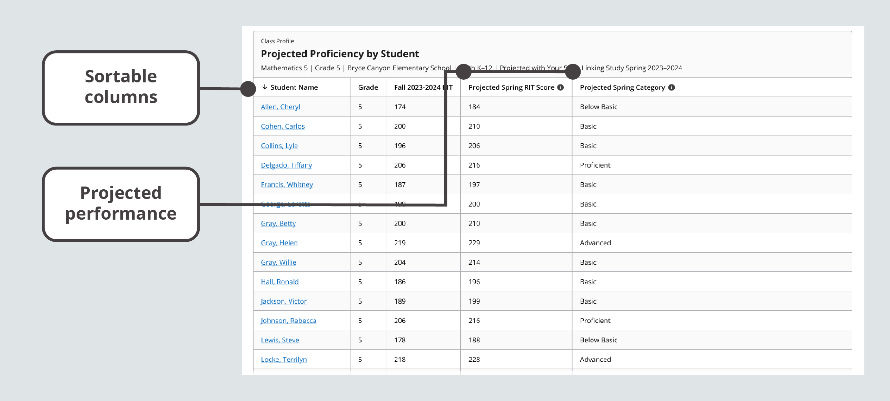The image size is (890, 401).
Task: Open the Projected Spring RIT Score info tooltip
Action: pyautogui.click(x=562, y=87)
